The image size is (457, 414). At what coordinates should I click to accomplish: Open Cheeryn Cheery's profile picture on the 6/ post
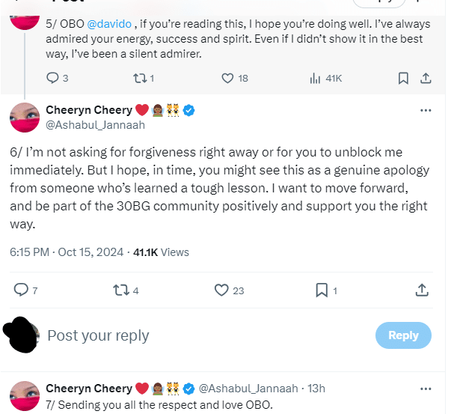click(24, 118)
